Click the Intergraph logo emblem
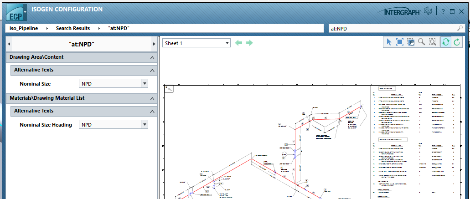 (428, 11)
